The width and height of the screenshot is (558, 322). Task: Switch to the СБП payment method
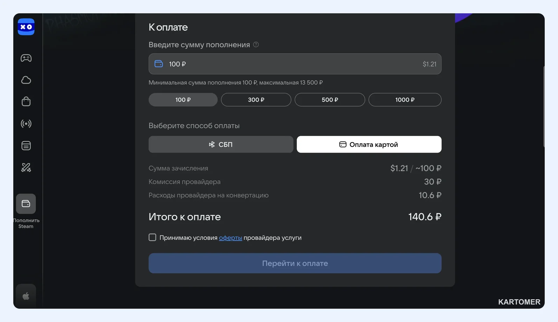[221, 145]
